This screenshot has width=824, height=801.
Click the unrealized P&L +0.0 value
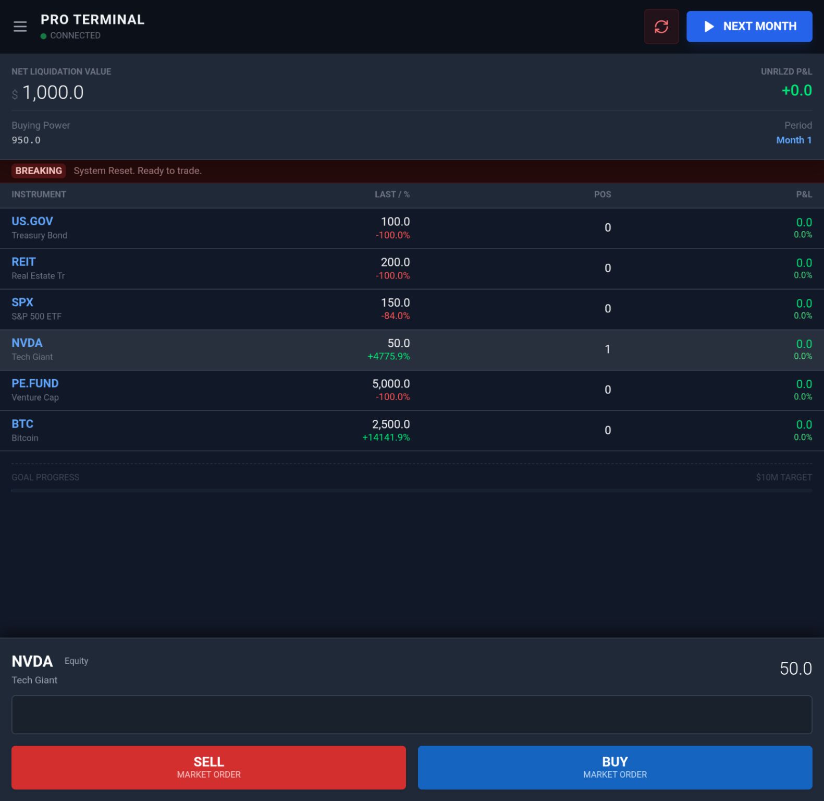coord(796,91)
